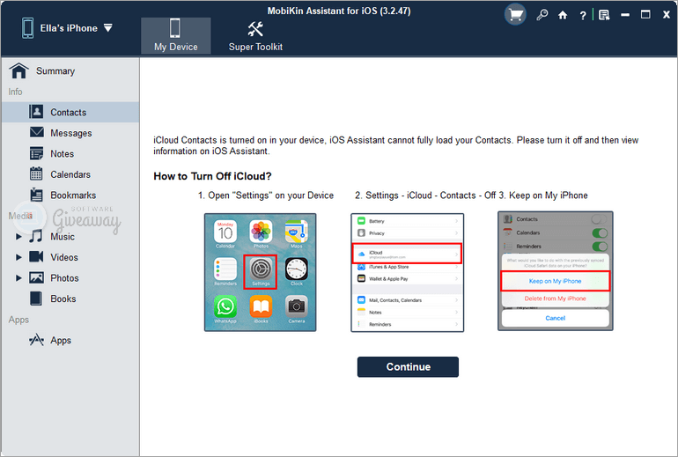Expand the Music tree arrow
The image size is (678, 457).
pos(18,237)
